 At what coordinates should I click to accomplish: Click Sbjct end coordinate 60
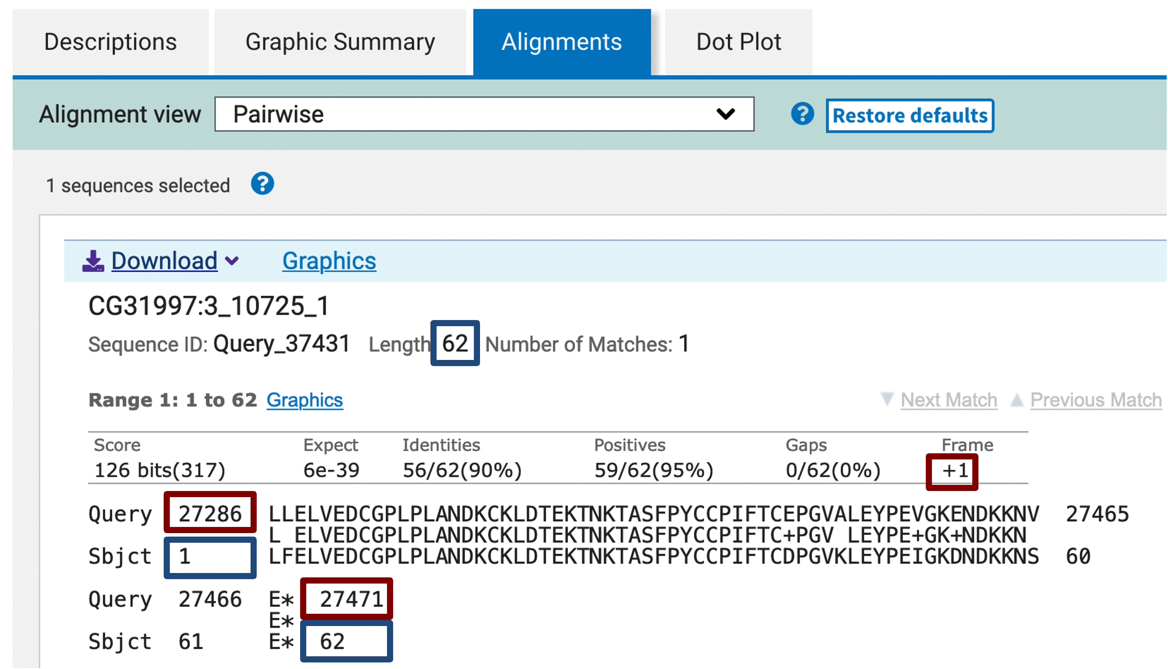tap(1078, 556)
